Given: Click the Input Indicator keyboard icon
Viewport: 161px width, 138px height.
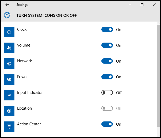Looking at the screenshot, I should (x=9, y=95).
